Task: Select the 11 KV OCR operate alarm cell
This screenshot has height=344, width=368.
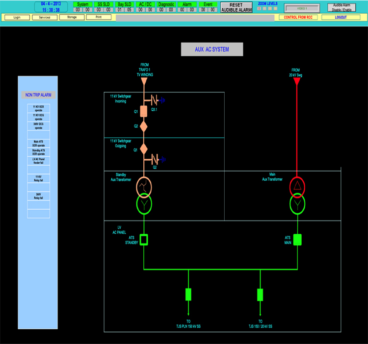Action: click(38, 107)
